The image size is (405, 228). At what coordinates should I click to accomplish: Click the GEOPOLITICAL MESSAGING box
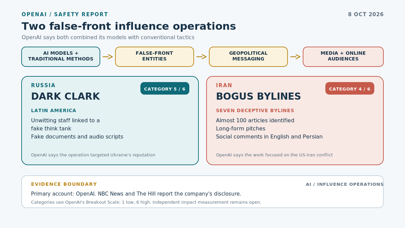coord(248,57)
